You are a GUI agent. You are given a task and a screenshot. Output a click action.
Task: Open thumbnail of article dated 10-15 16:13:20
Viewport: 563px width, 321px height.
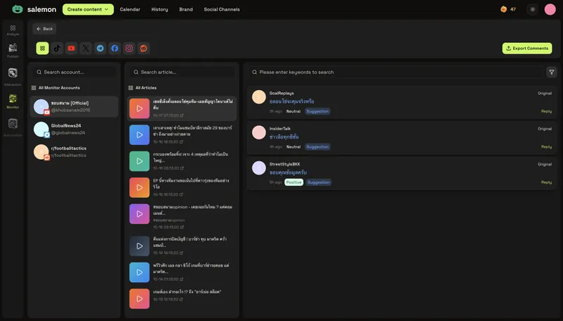pos(139,187)
